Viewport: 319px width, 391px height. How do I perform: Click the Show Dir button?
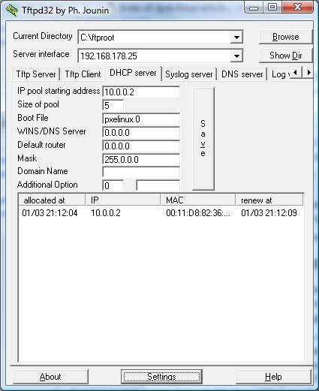coord(286,56)
